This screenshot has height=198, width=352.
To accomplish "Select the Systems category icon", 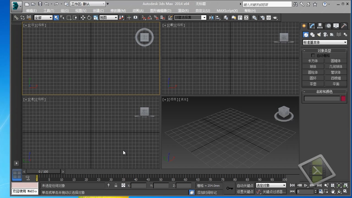I will point(345,34).
